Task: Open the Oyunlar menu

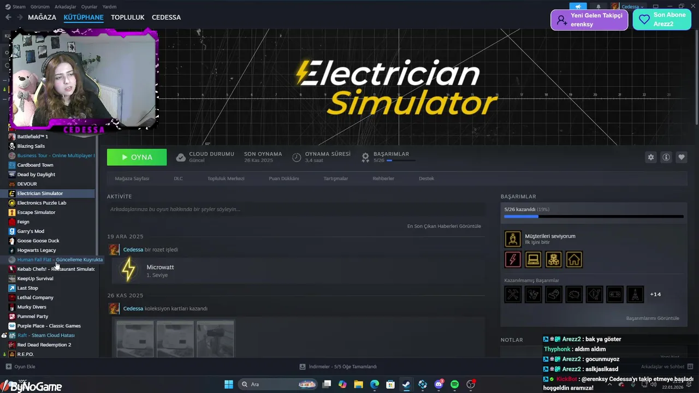Action: [x=90, y=7]
